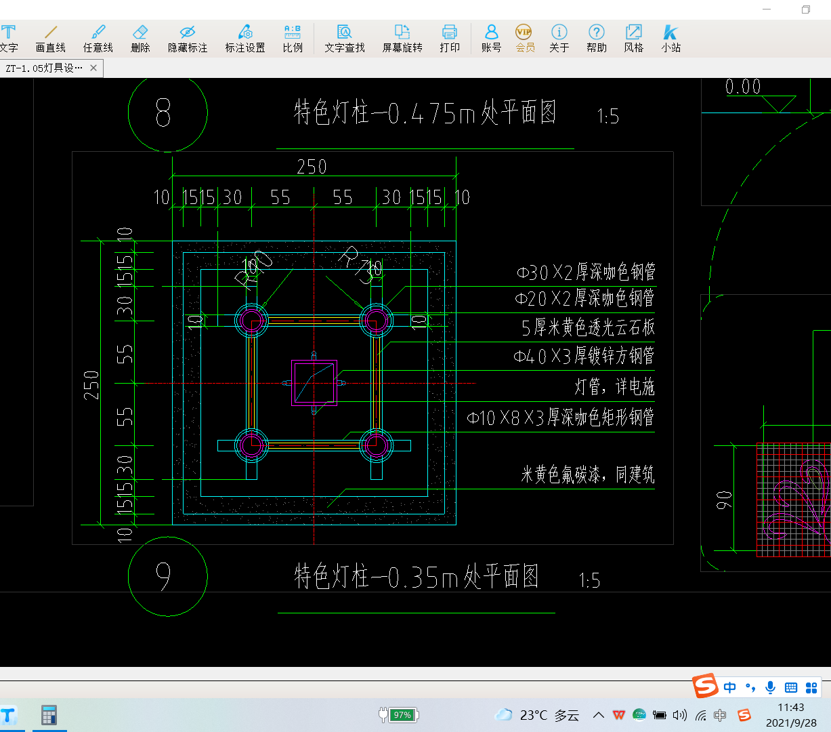Click label Φ10X8X3厚深咖色矩形钢管

[561, 418]
